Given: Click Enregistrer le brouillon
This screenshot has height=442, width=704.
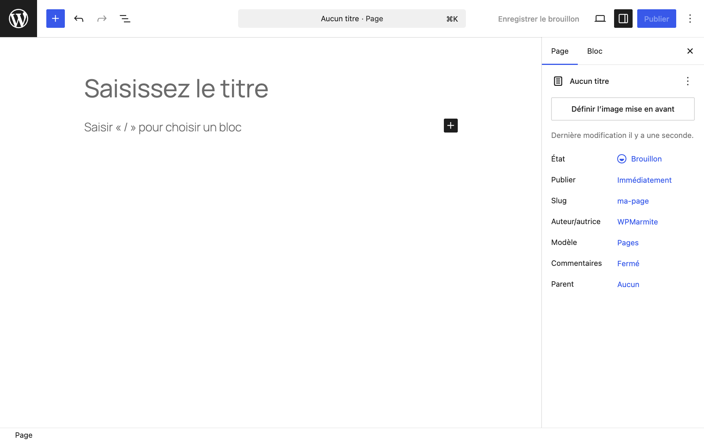Looking at the screenshot, I should click(x=538, y=19).
